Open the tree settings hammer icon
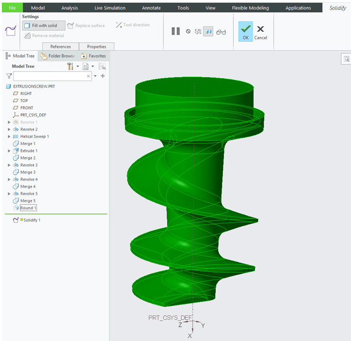The height and width of the screenshot is (341, 351). click(x=70, y=66)
